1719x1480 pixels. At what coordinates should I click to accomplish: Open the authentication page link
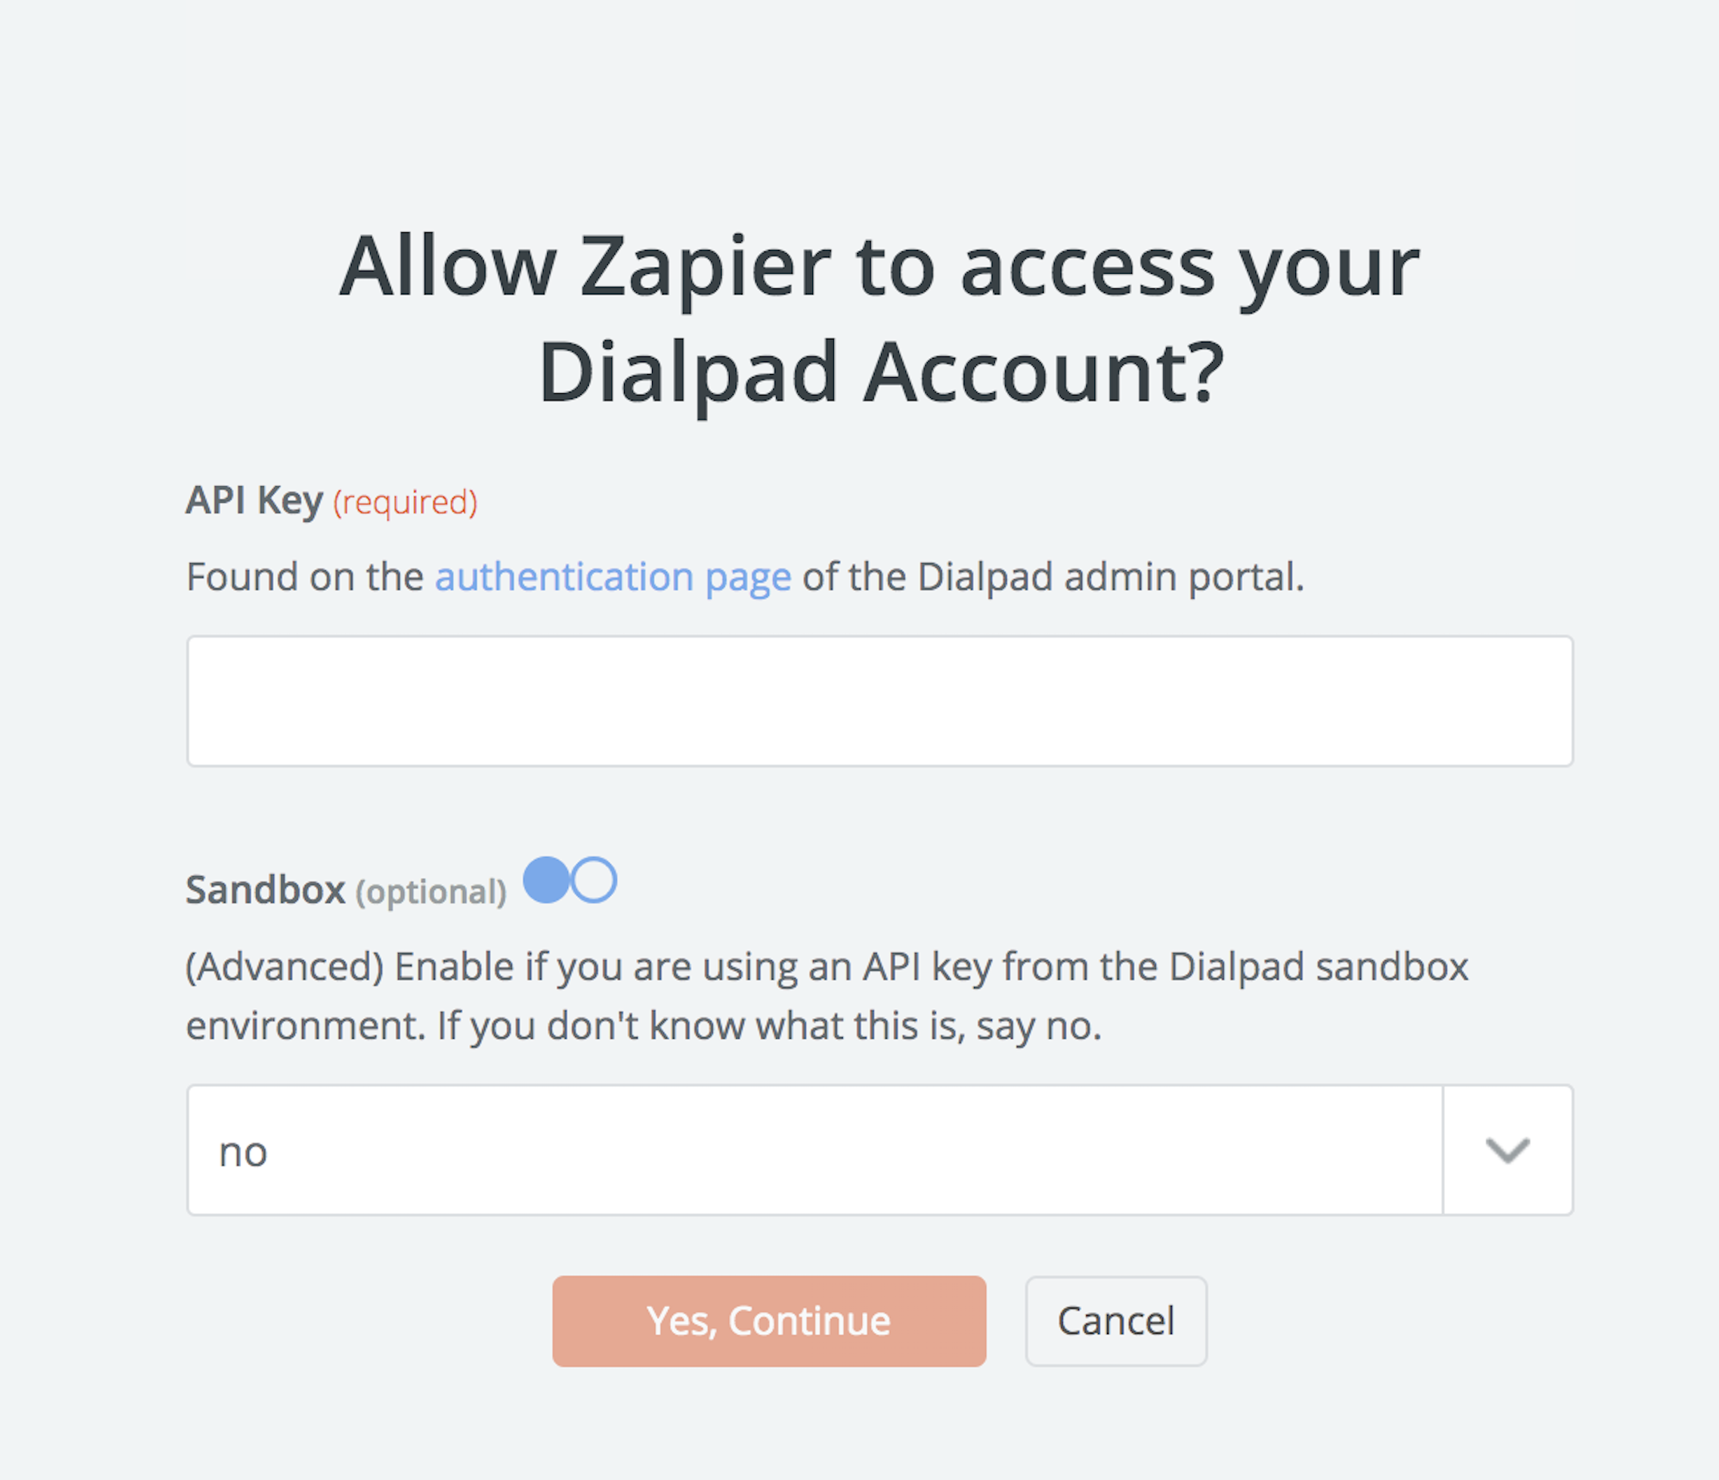[612, 577]
